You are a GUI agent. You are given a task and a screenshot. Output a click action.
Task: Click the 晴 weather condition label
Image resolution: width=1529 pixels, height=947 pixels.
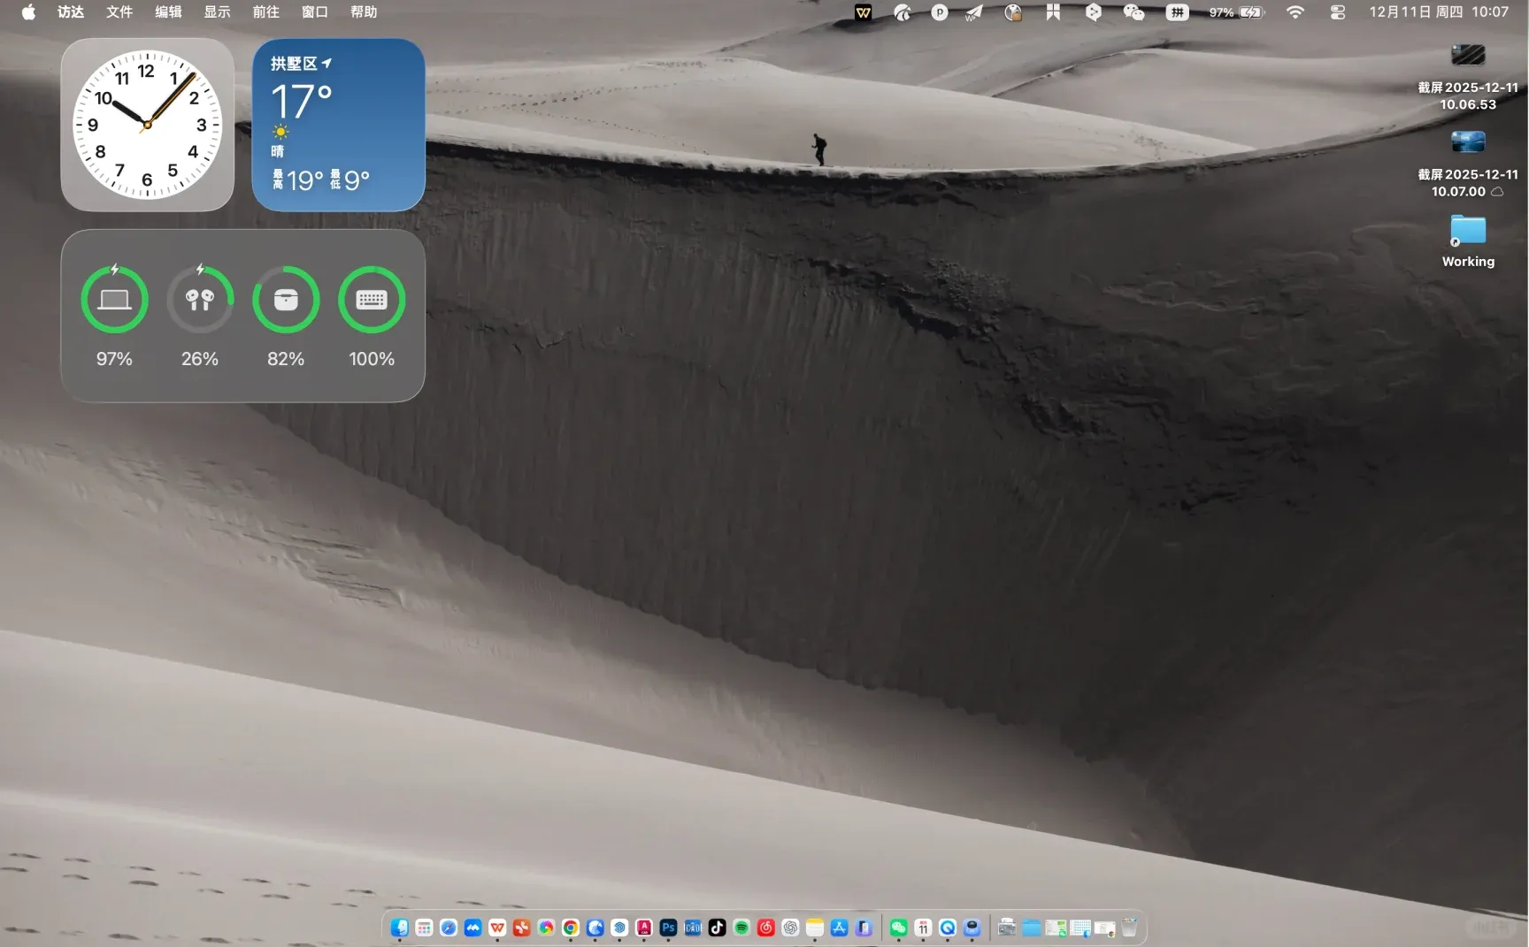pos(278,151)
